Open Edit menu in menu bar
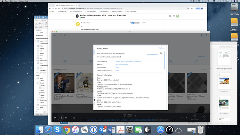The height and width of the screenshot is (135, 240). coord(11,1)
